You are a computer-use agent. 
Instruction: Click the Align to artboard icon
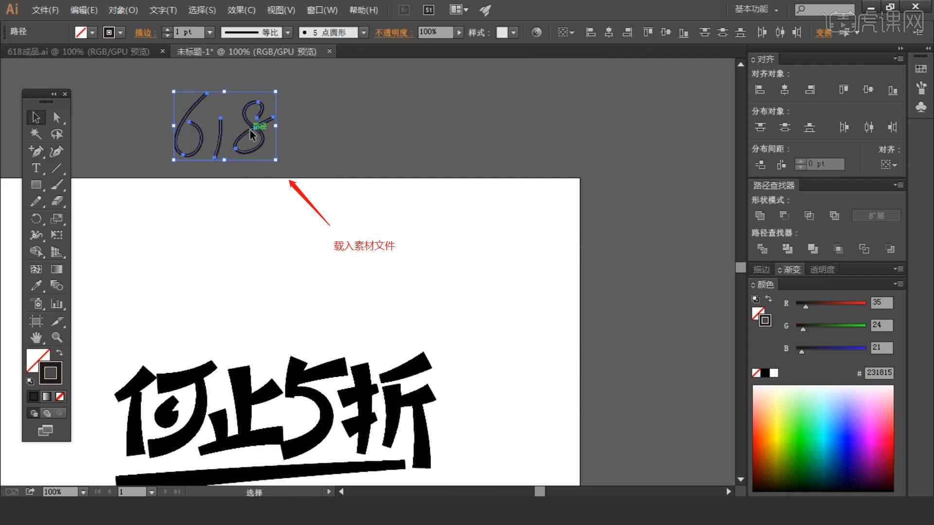[x=888, y=164]
